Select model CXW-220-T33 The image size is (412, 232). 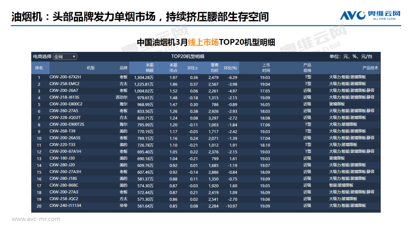[x=63, y=145]
